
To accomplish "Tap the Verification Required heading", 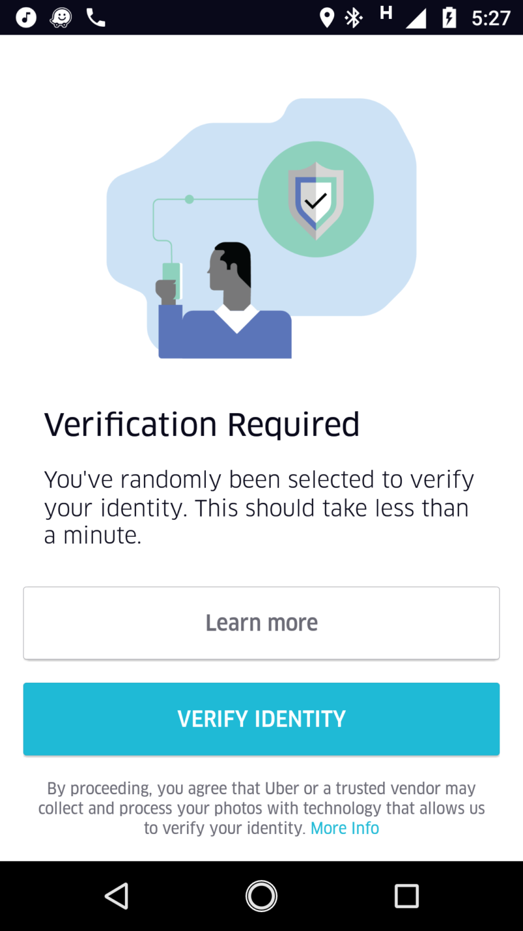I will pyautogui.click(x=202, y=424).
